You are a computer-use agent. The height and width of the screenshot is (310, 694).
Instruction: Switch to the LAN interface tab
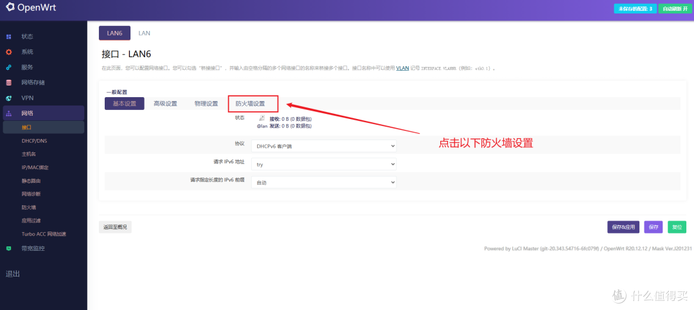tap(145, 33)
